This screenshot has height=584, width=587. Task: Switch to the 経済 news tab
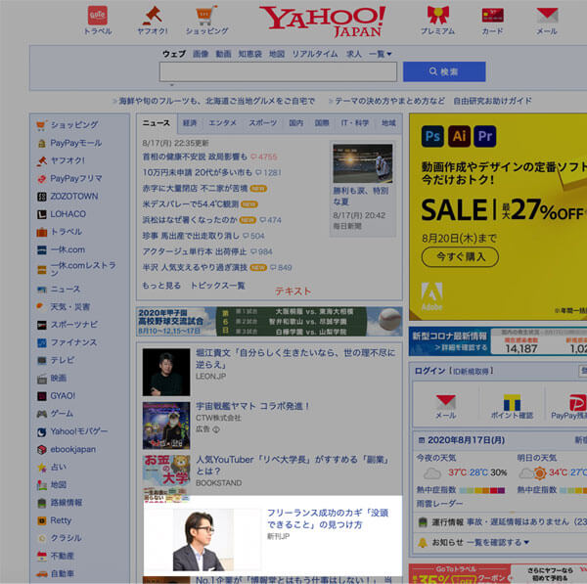click(x=189, y=123)
